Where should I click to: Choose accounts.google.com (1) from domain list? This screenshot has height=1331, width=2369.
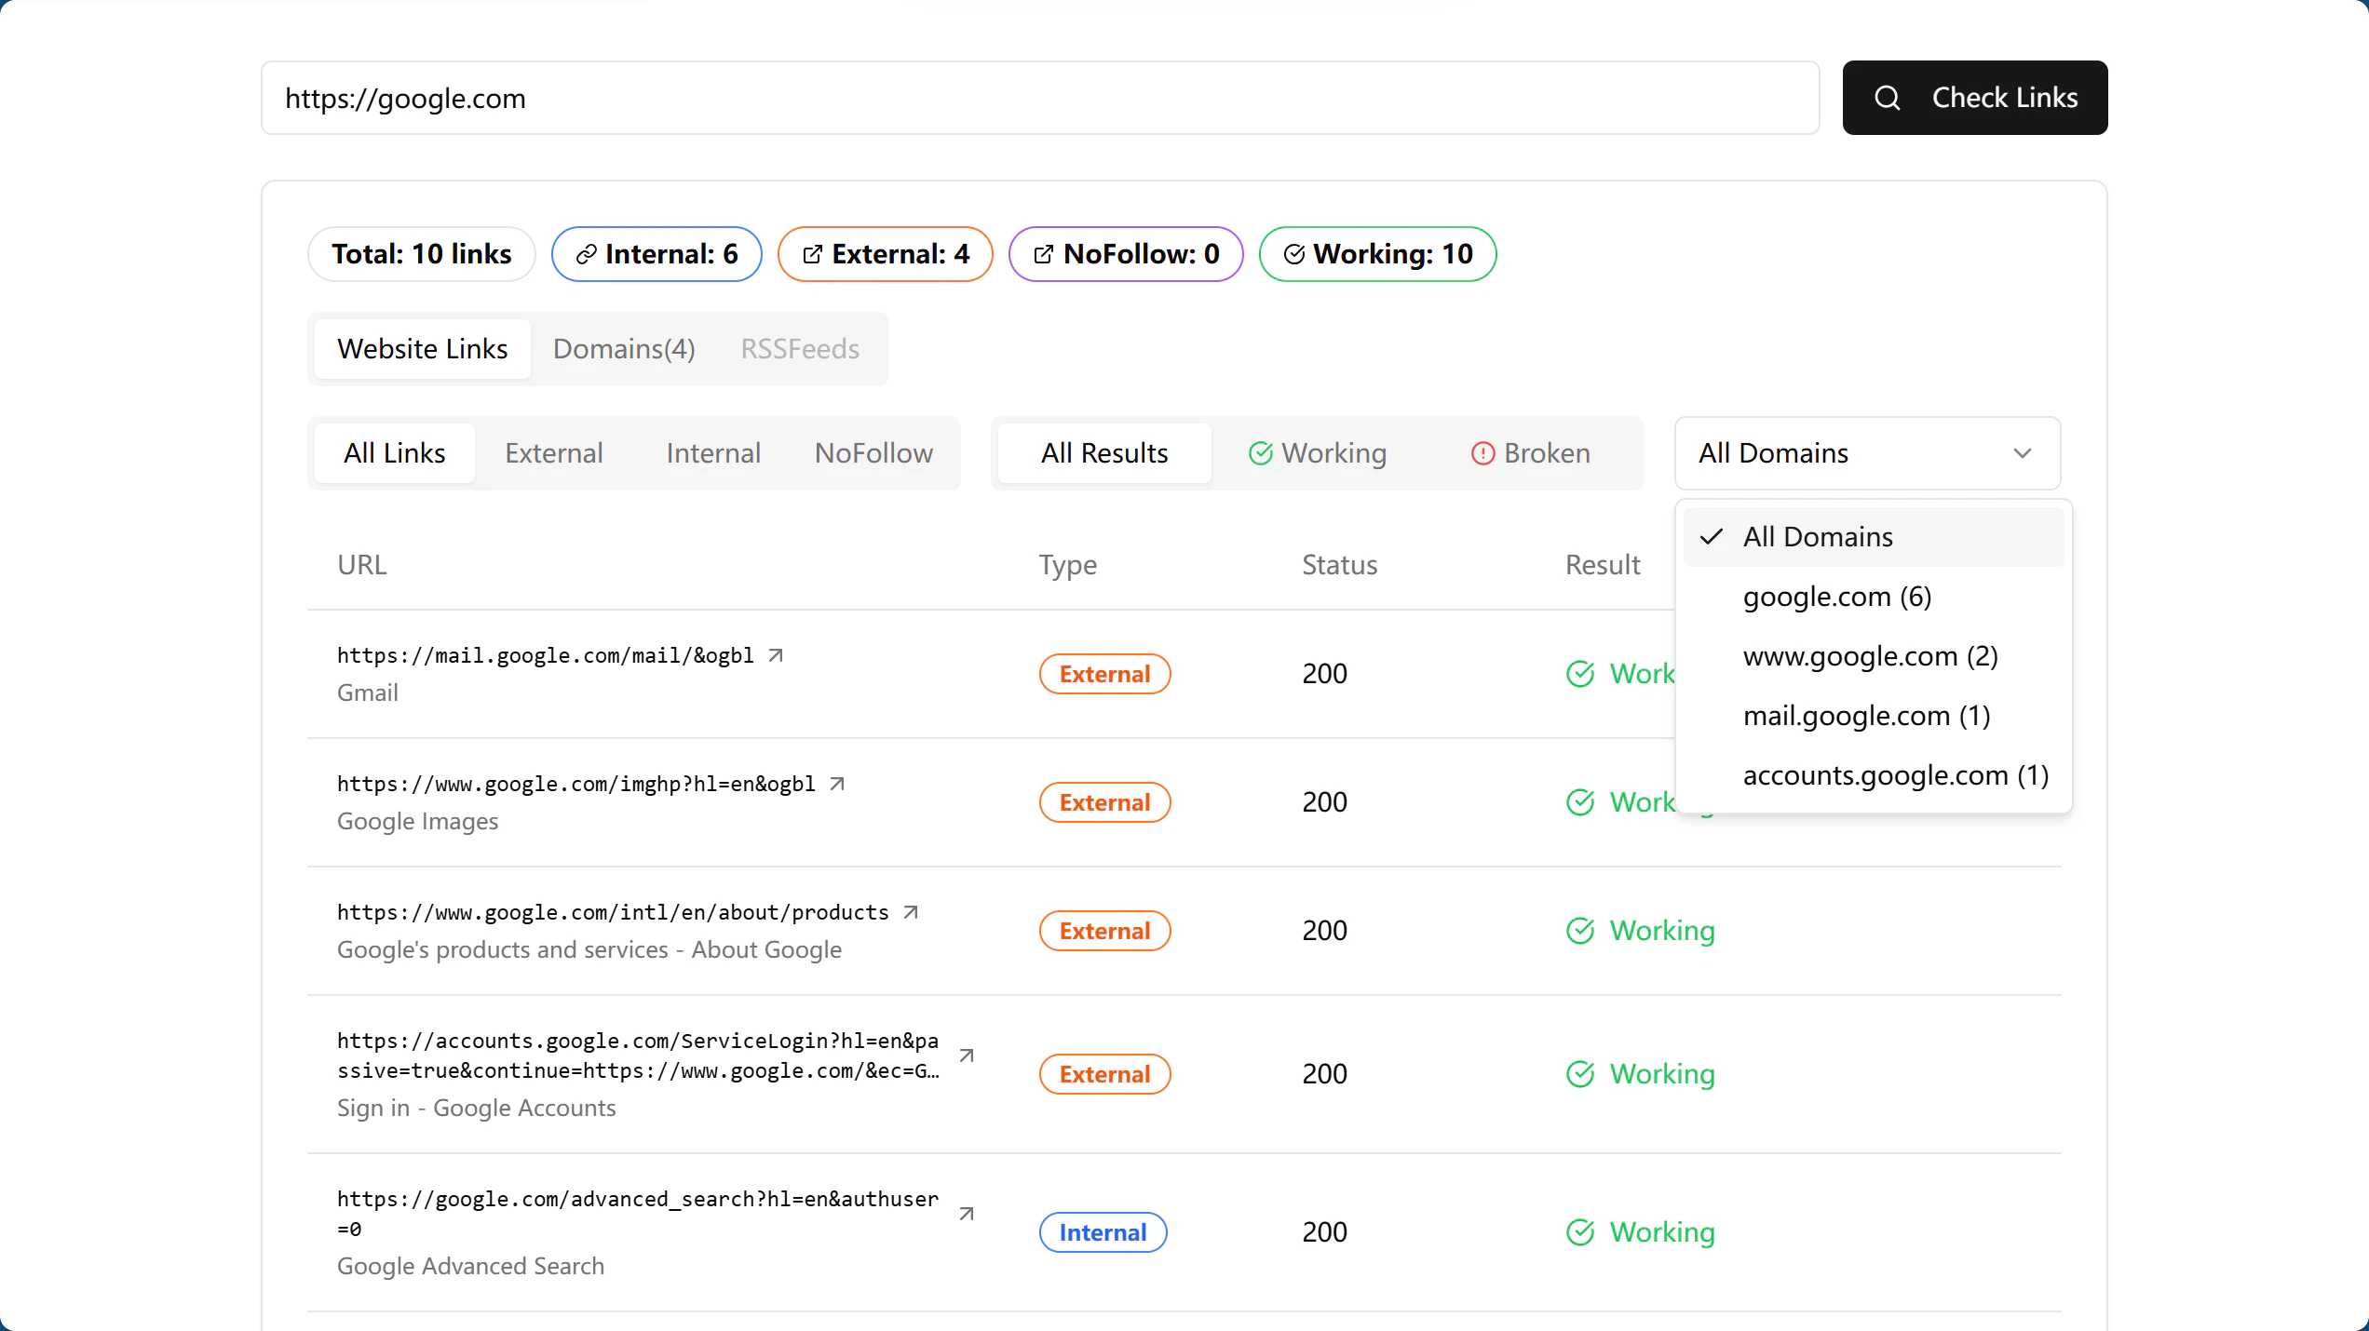pos(1874,775)
